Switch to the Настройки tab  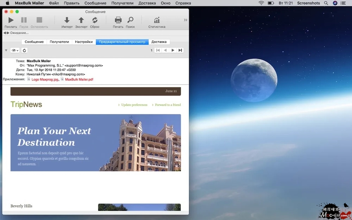(84, 42)
